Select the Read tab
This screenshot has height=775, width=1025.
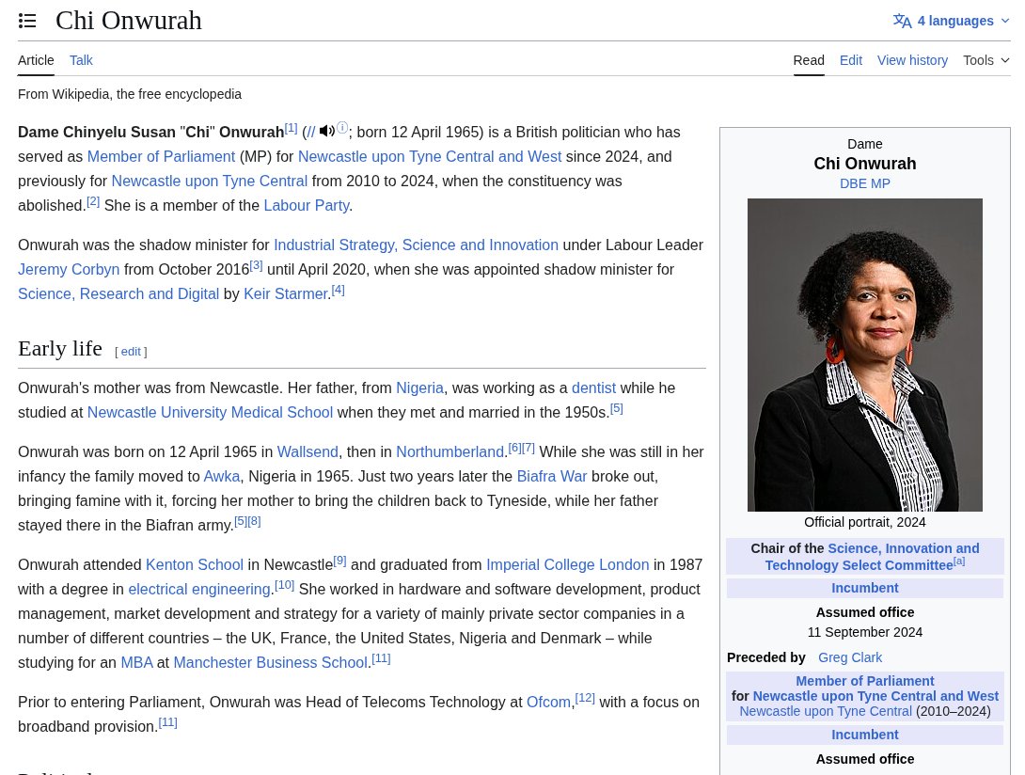pos(809,60)
